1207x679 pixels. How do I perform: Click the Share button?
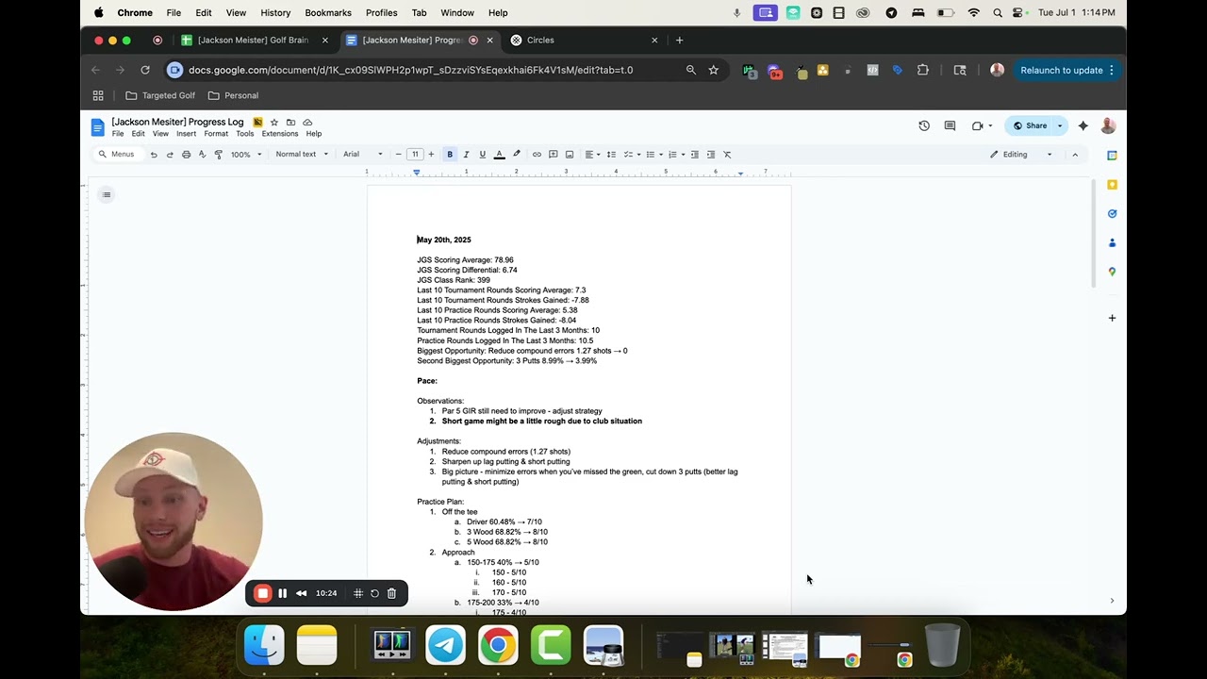pyautogui.click(x=1030, y=125)
